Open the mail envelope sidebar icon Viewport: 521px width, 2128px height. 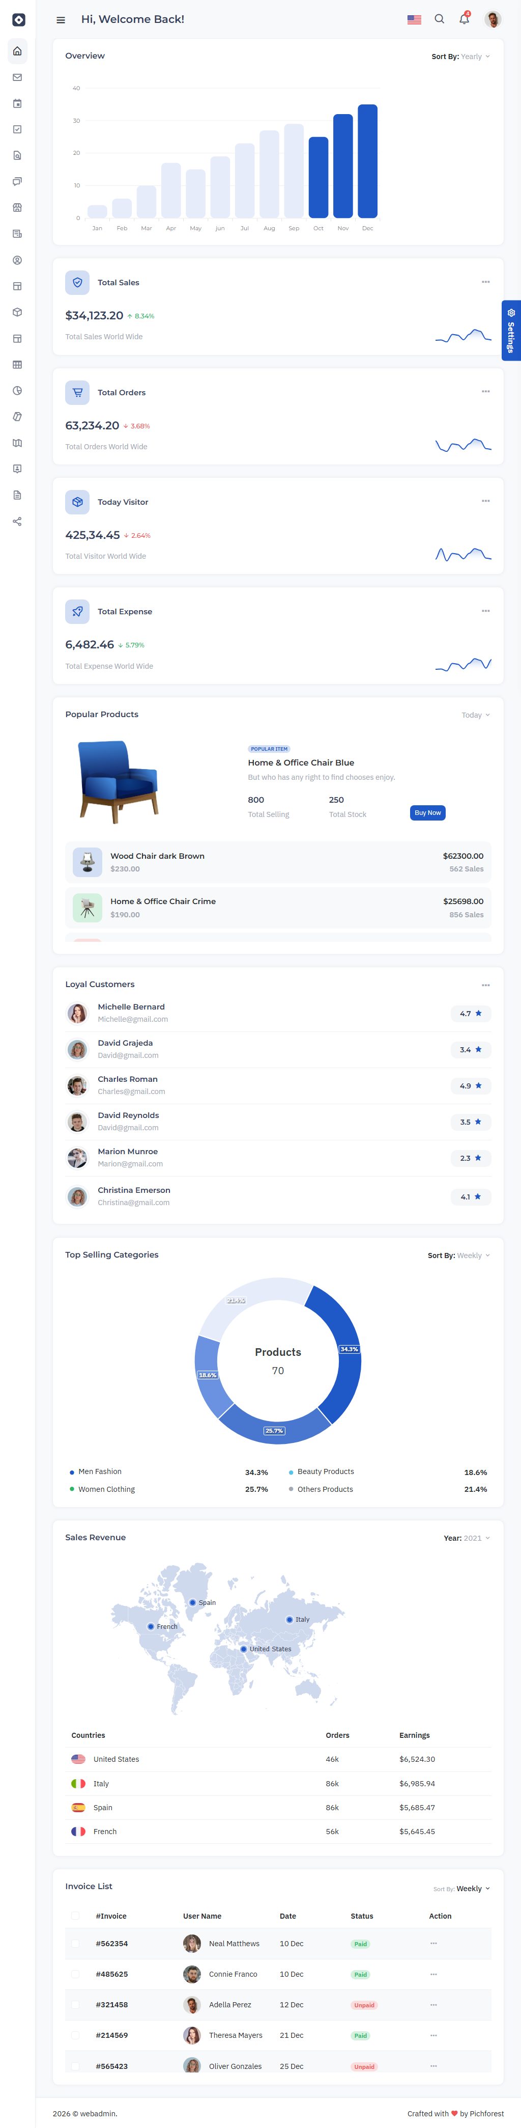point(17,77)
